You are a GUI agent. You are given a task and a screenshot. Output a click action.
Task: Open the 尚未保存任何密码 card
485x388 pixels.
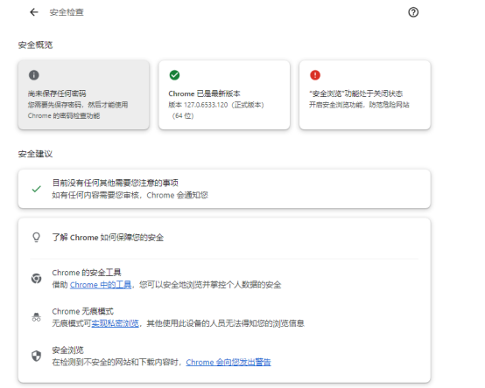(x=83, y=94)
